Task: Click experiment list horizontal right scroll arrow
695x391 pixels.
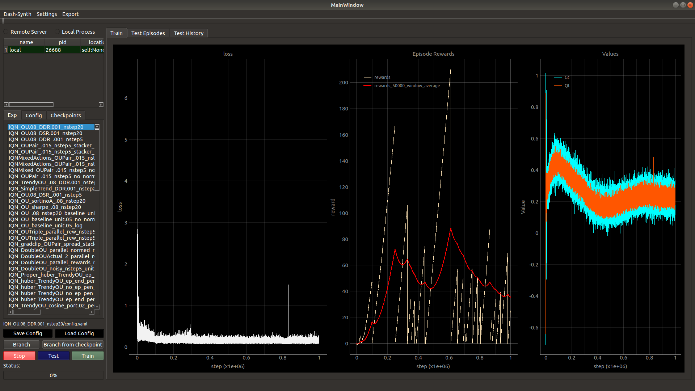Action: (x=92, y=312)
